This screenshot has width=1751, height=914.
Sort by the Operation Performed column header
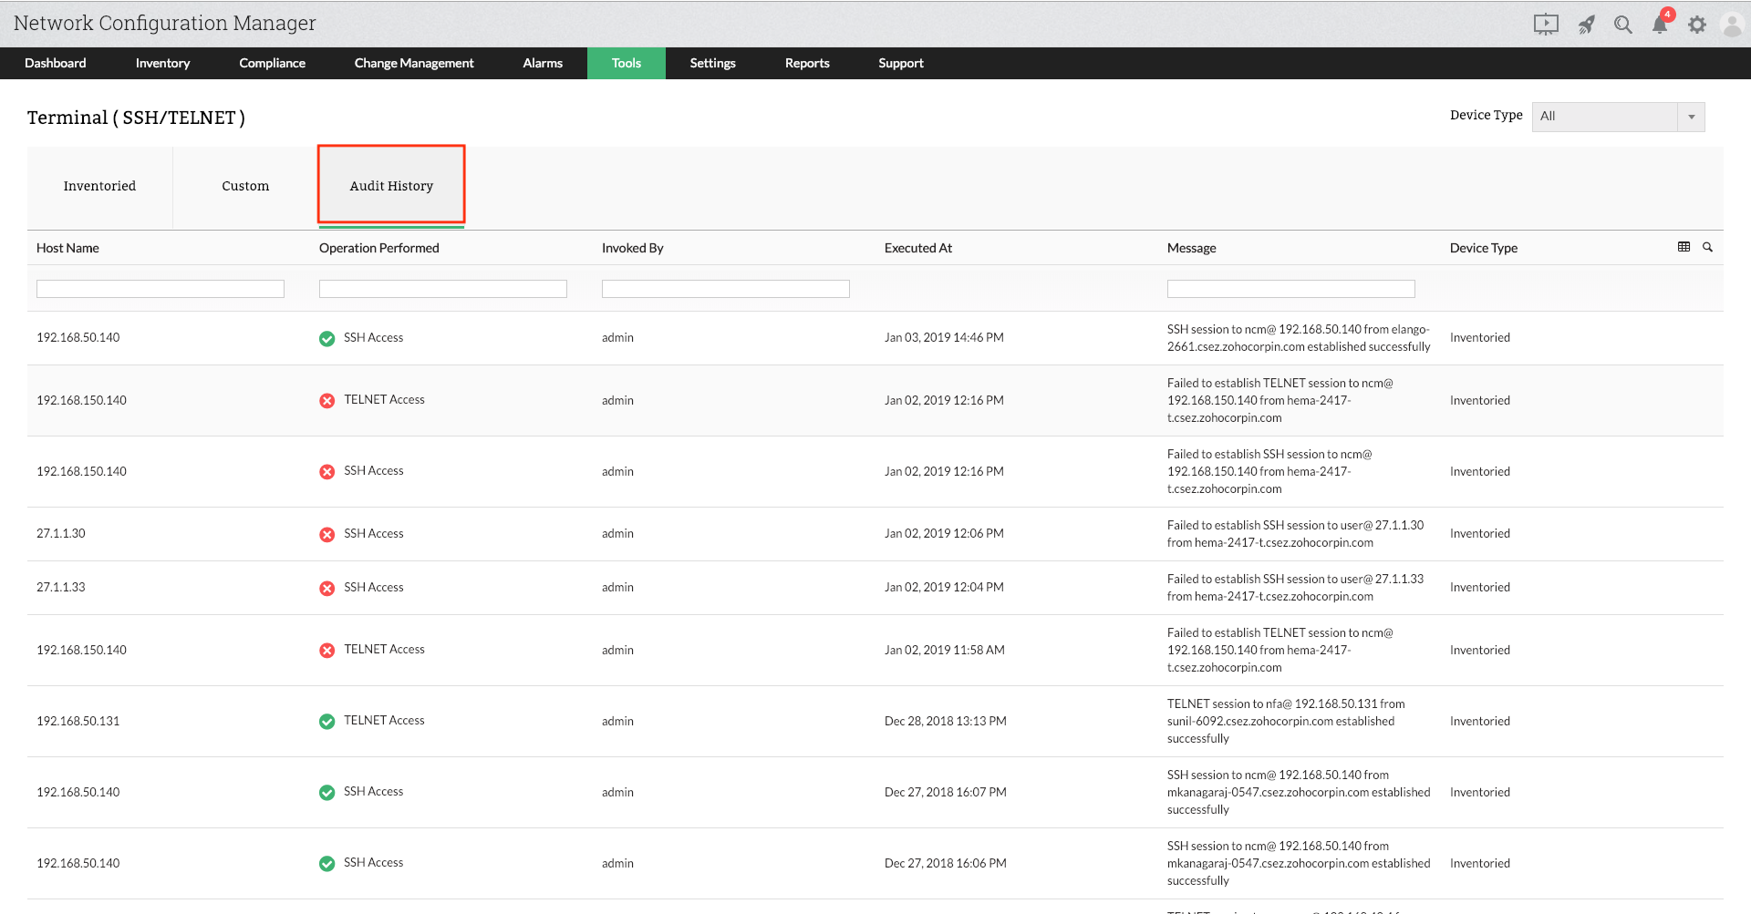pos(379,247)
